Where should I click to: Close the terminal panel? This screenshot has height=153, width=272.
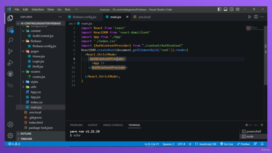tap(262, 125)
